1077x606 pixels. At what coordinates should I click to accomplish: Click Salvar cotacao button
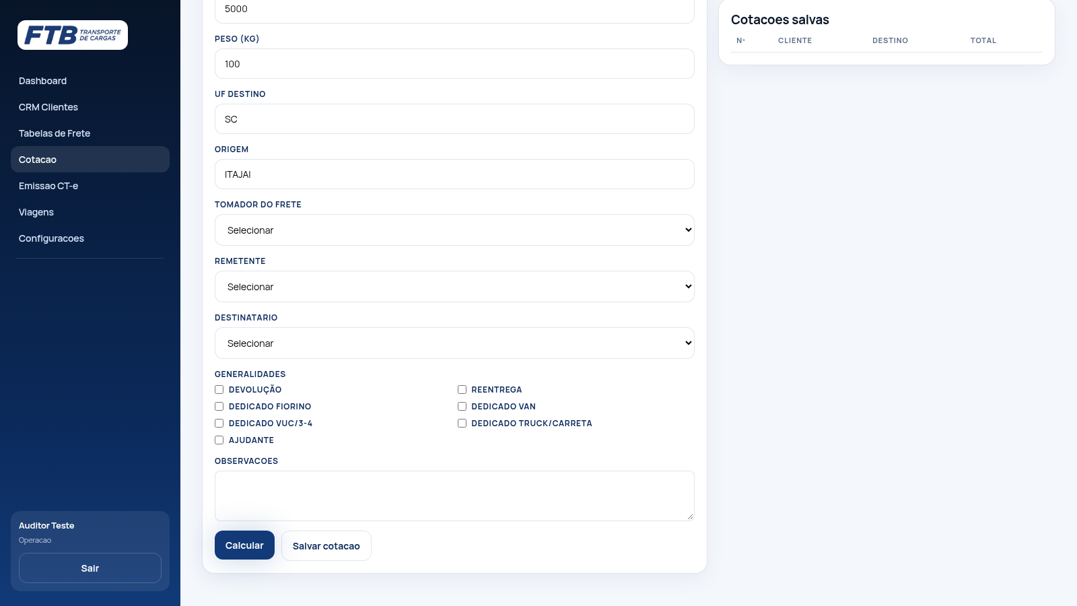[326, 546]
